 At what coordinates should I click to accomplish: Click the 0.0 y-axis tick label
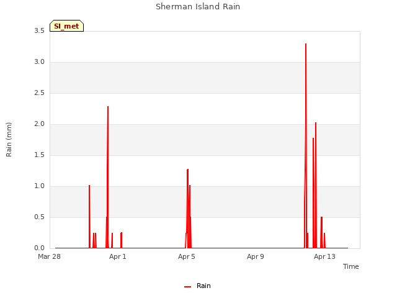tap(39, 248)
